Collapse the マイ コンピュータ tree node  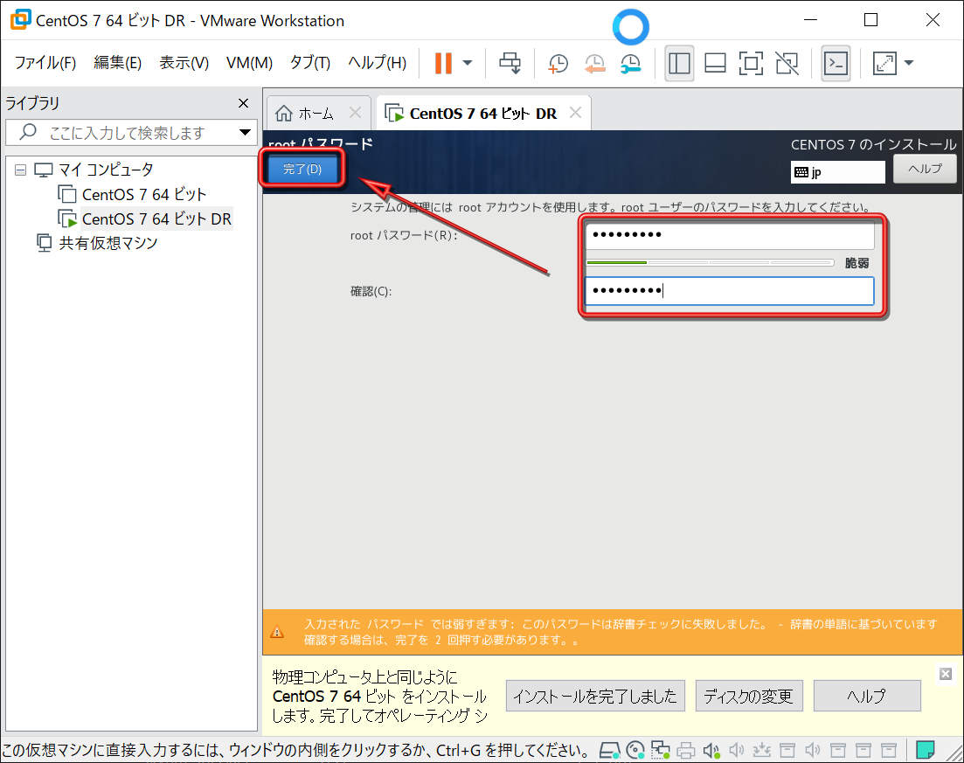(x=20, y=170)
